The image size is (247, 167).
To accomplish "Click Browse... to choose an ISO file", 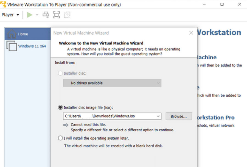I will (x=179, y=116).
